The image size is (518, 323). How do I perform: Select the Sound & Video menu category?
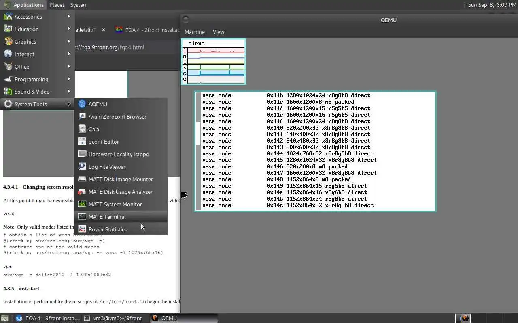pos(37,92)
